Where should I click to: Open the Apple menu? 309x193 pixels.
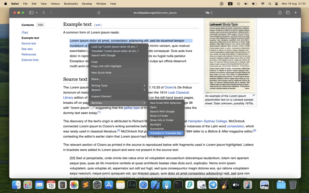pos(6,4)
